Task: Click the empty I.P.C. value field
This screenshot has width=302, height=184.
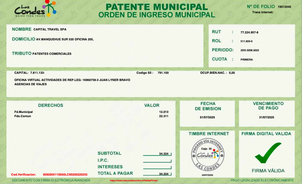Action: (157, 161)
